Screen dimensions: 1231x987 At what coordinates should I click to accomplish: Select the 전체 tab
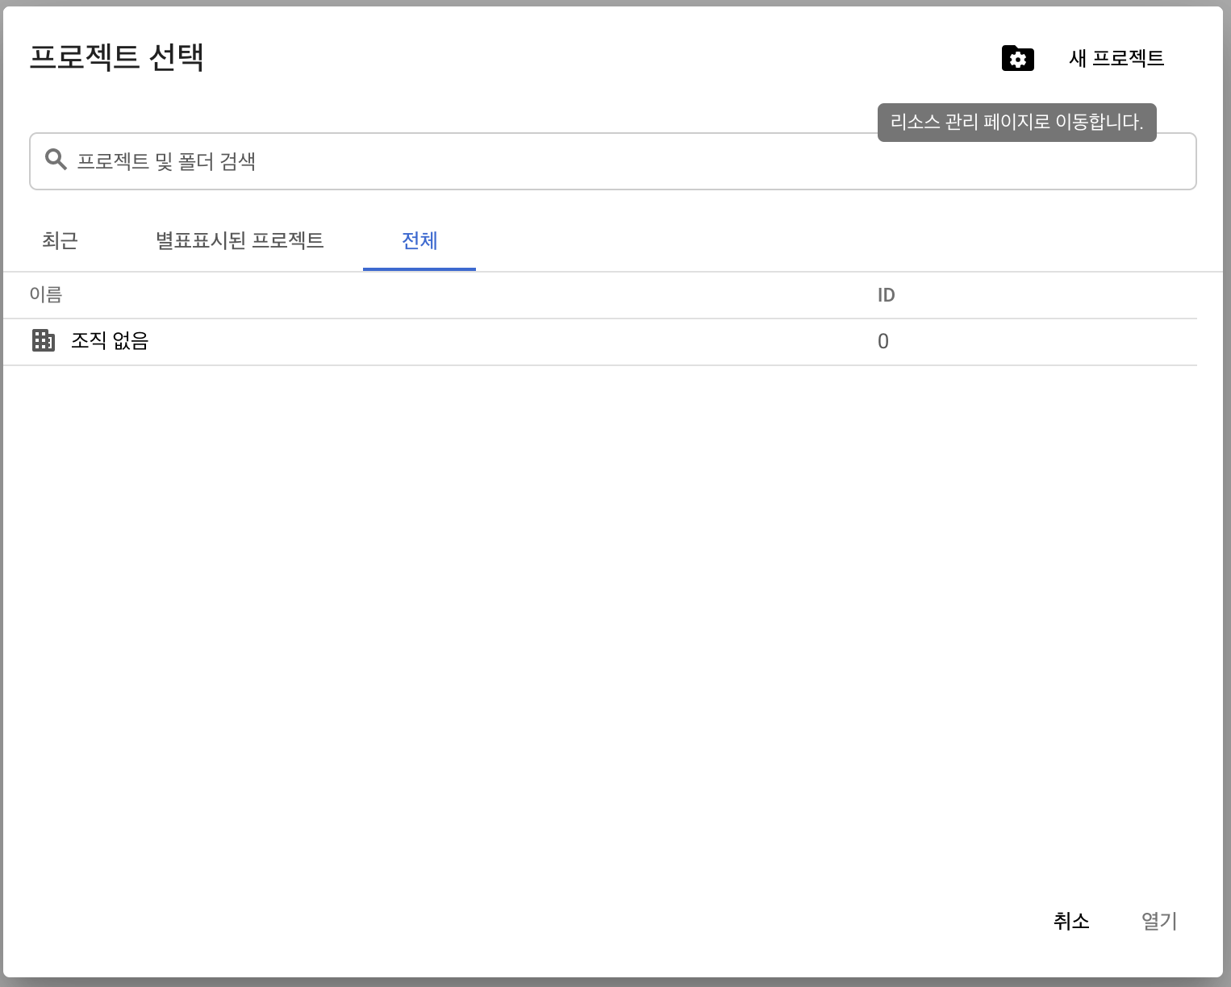[419, 240]
